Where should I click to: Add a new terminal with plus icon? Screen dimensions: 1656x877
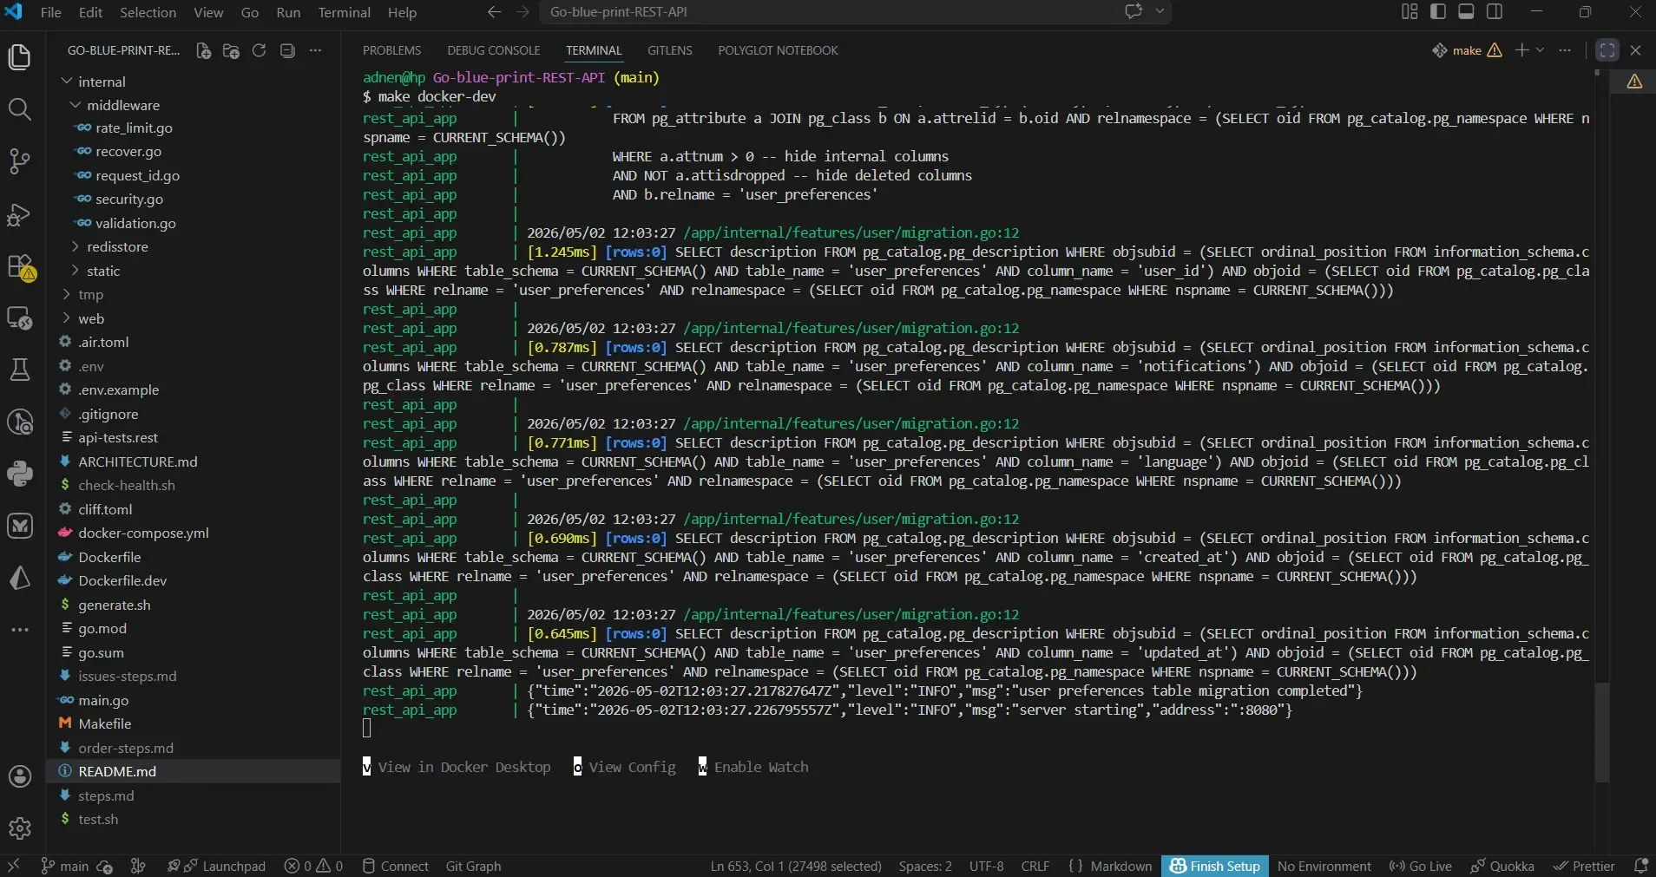coord(1521,50)
